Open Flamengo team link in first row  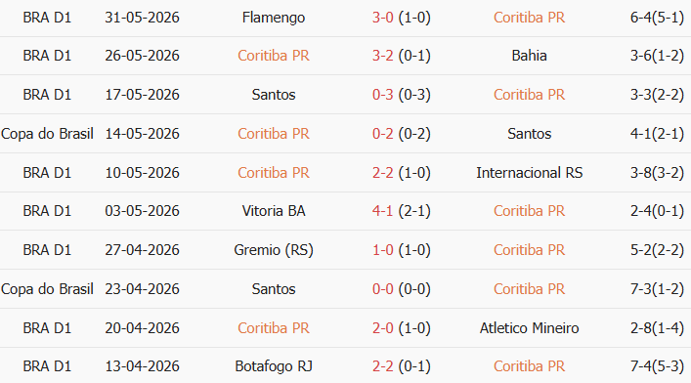pyautogui.click(x=274, y=18)
